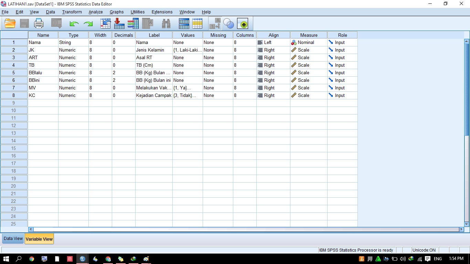
Task: Click the Left align cell for Nama
Action: 274,43
